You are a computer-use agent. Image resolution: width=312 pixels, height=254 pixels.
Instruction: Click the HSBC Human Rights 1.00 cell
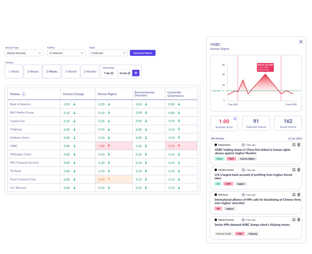click(x=114, y=146)
